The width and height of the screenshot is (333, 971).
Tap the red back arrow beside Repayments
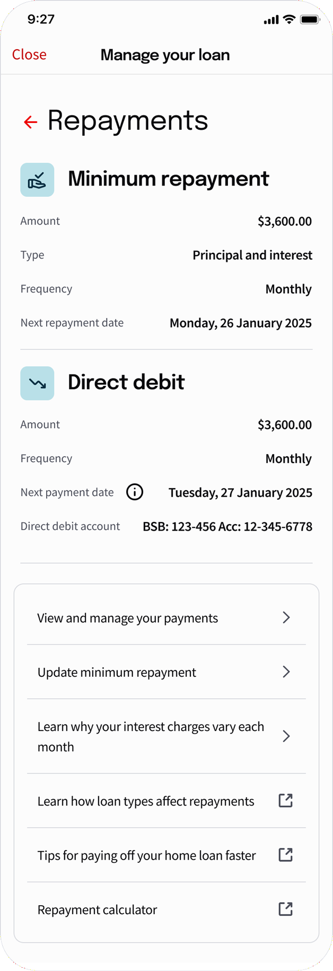(x=31, y=122)
